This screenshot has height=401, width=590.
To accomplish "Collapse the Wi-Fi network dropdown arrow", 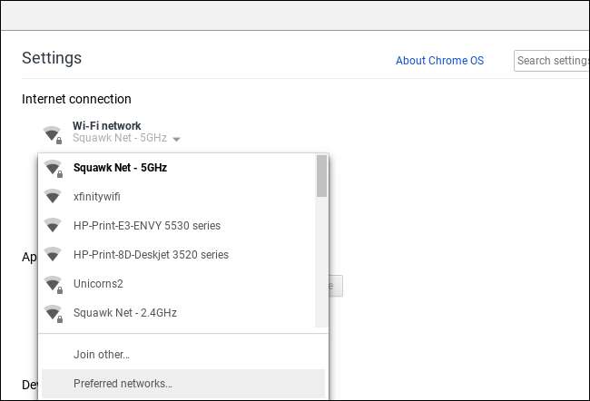I will point(176,140).
